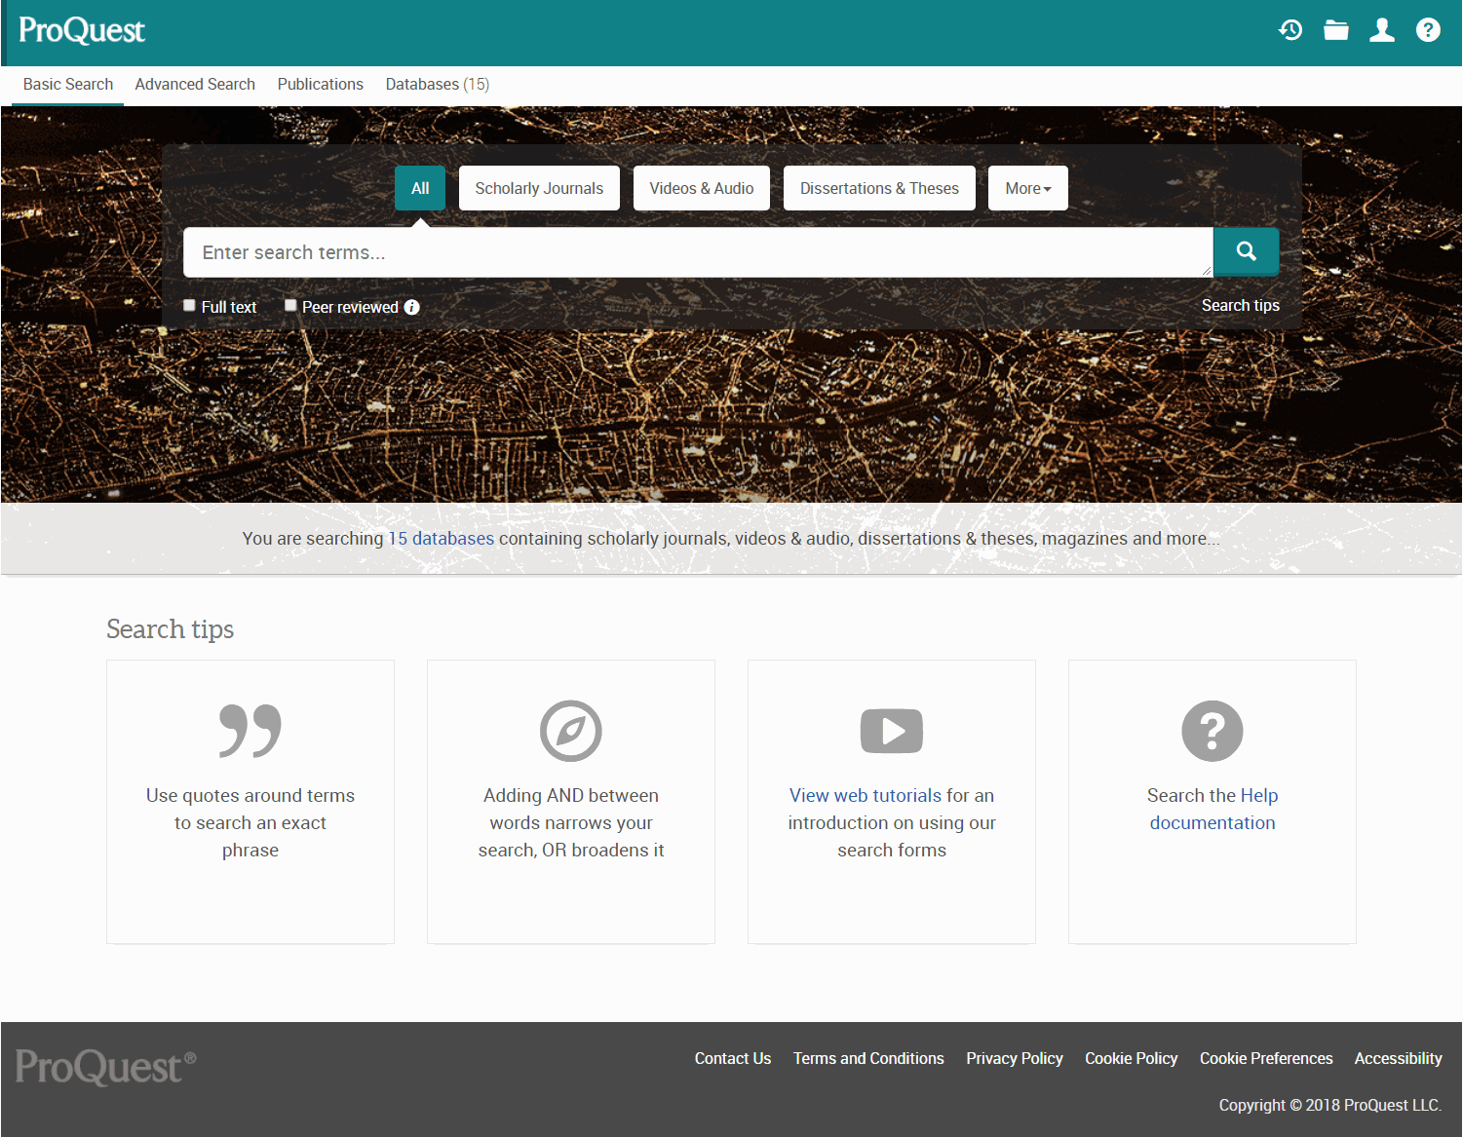
Task: Click the info icon next to Peer reviewed
Action: pos(412,307)
